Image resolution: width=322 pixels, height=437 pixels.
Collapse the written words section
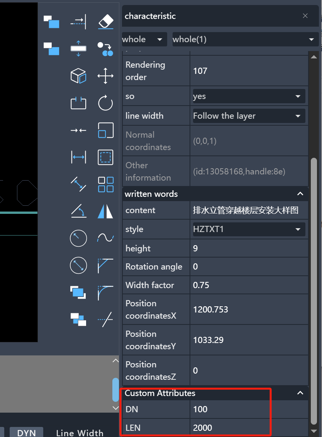pos(300,194)
